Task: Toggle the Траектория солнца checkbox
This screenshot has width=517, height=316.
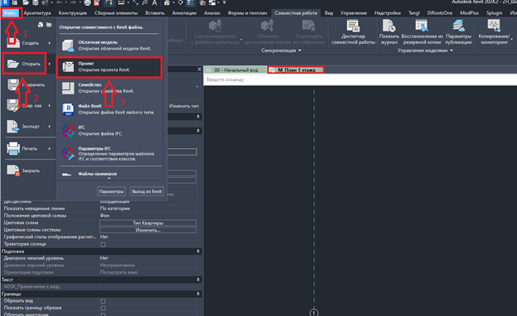Action: [104, 244]
